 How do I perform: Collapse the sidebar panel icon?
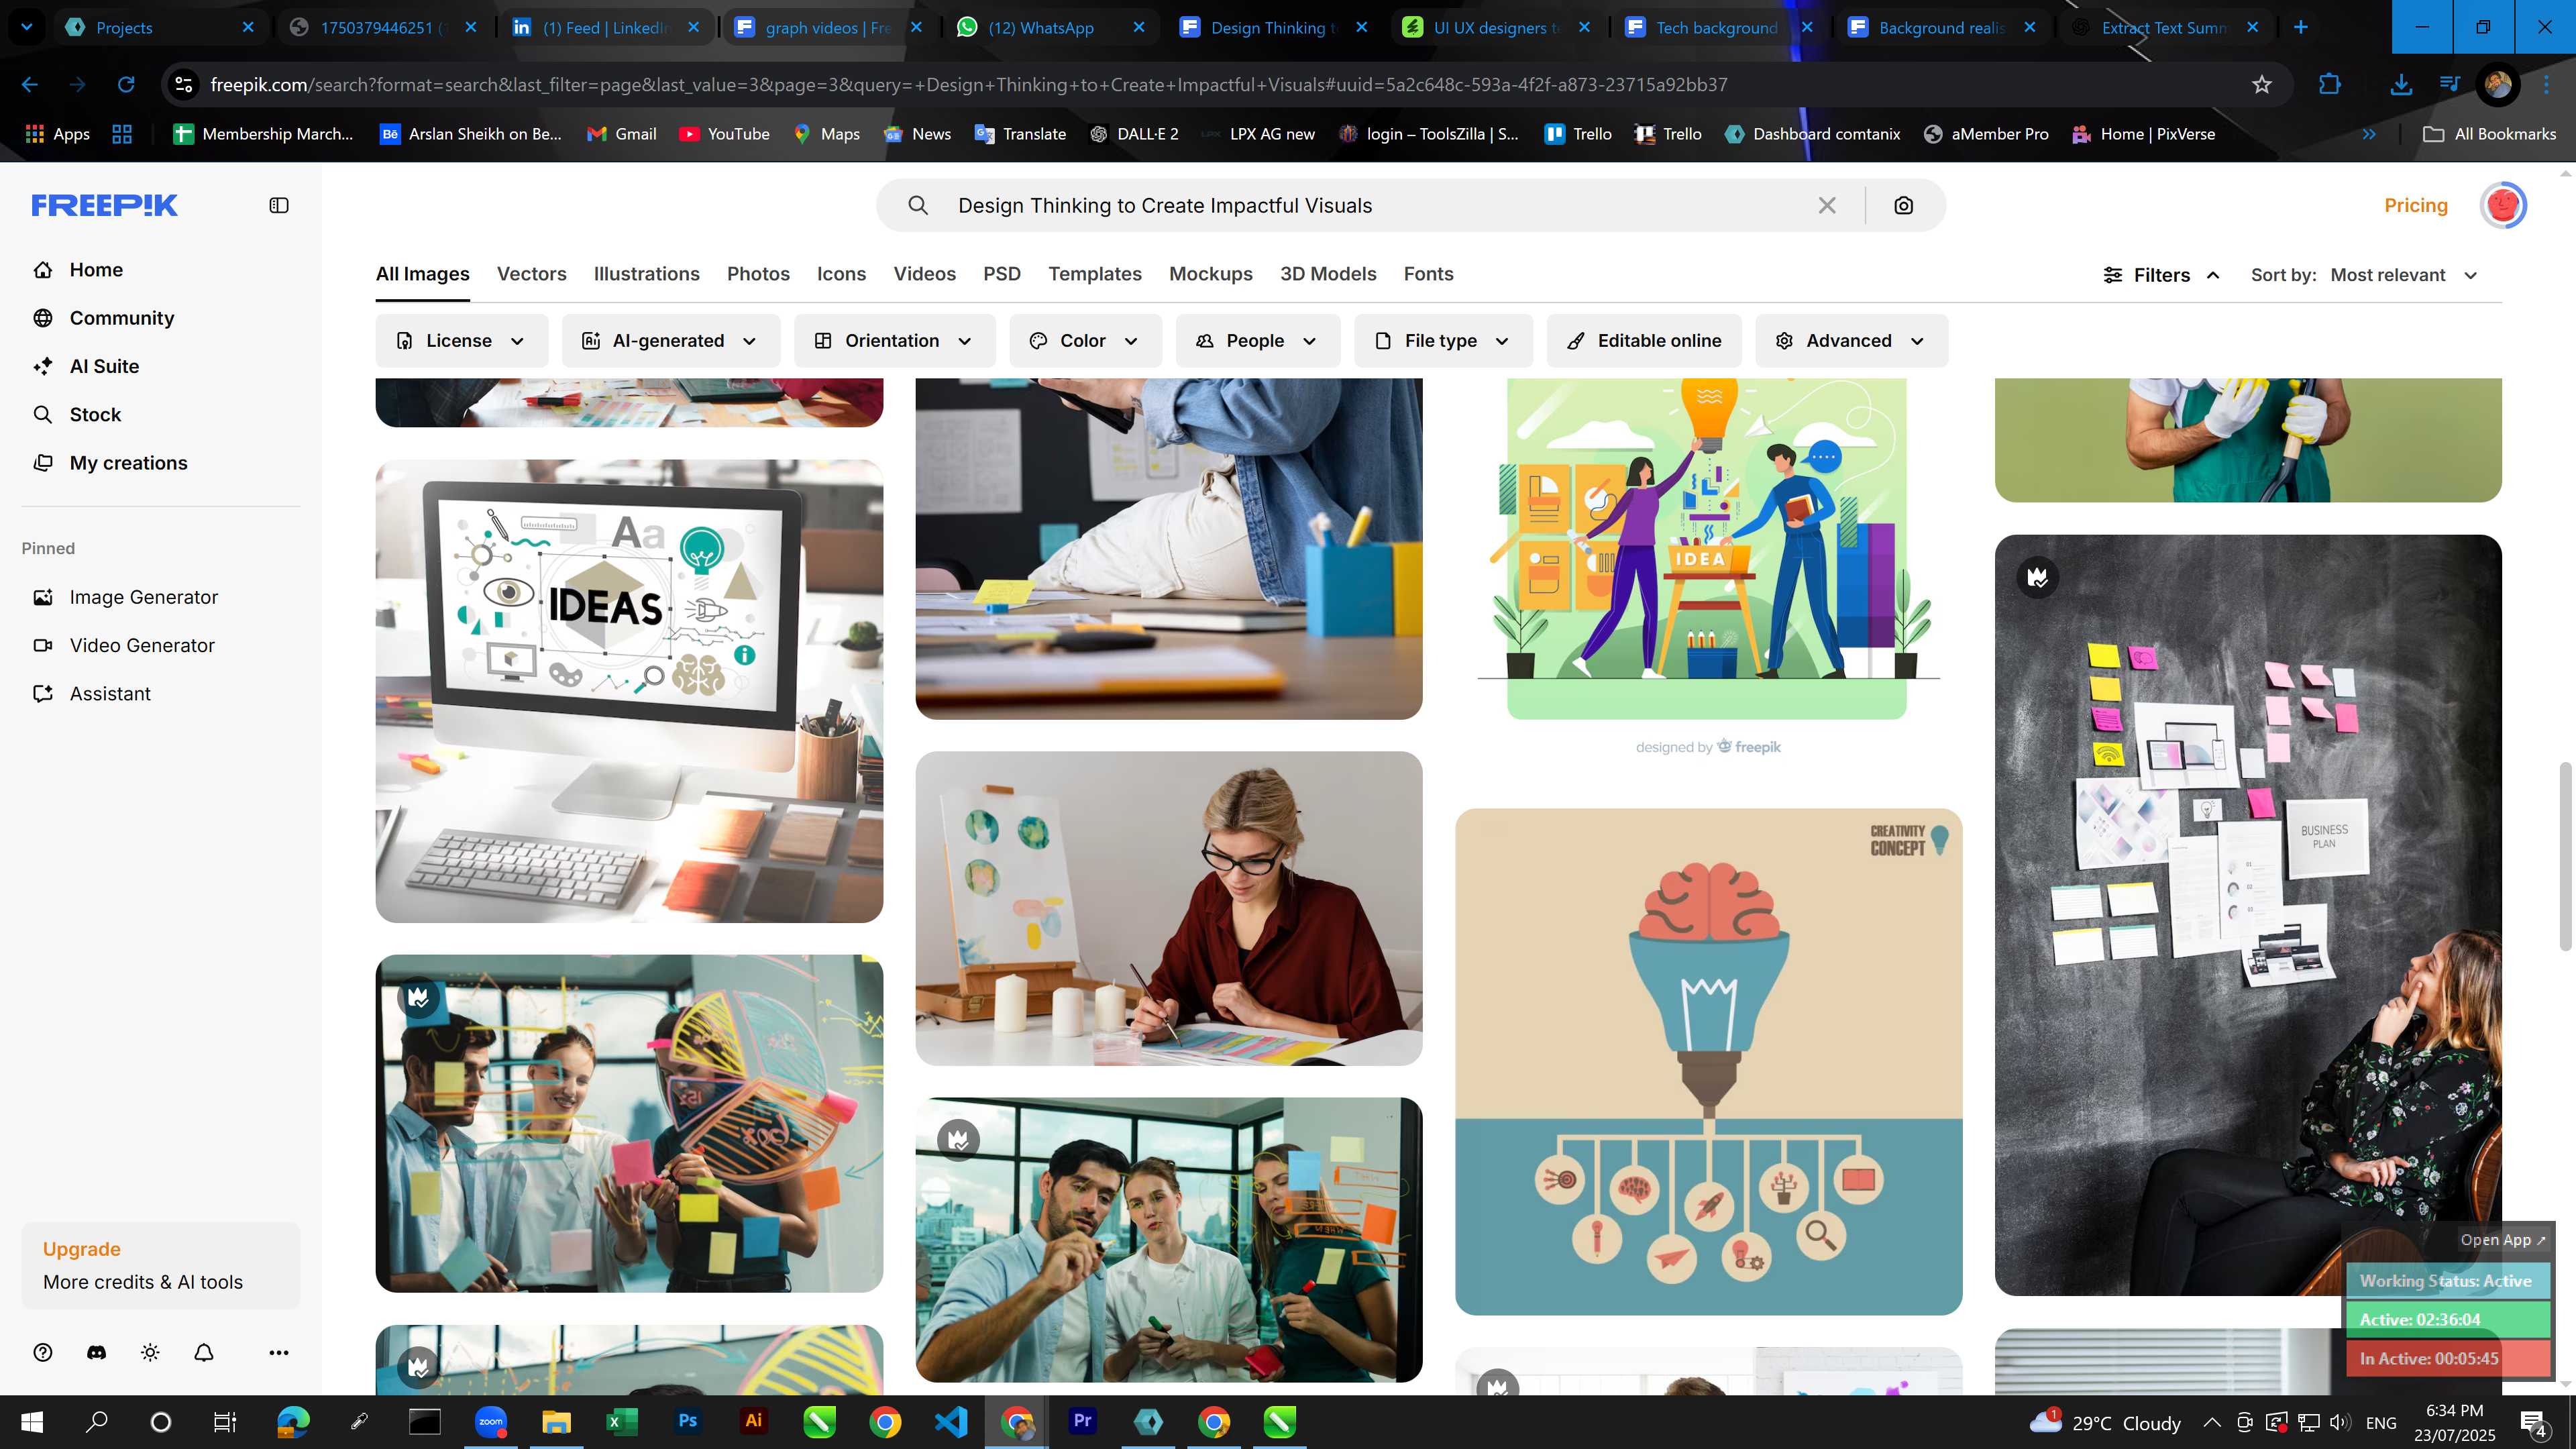[279, 205]
